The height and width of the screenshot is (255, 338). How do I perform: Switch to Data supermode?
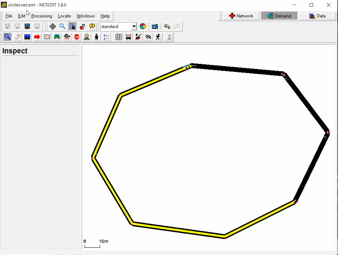pyautogui.click(x=317, y=16)
